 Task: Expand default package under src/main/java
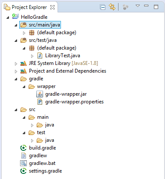click(24, 33)
